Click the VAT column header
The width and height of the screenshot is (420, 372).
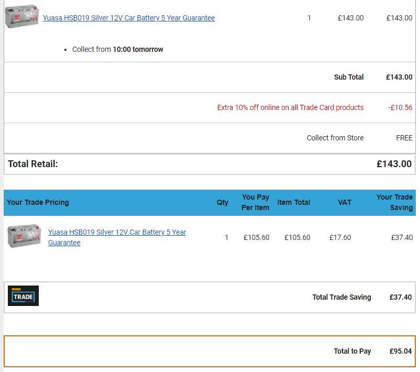point(345,202)
